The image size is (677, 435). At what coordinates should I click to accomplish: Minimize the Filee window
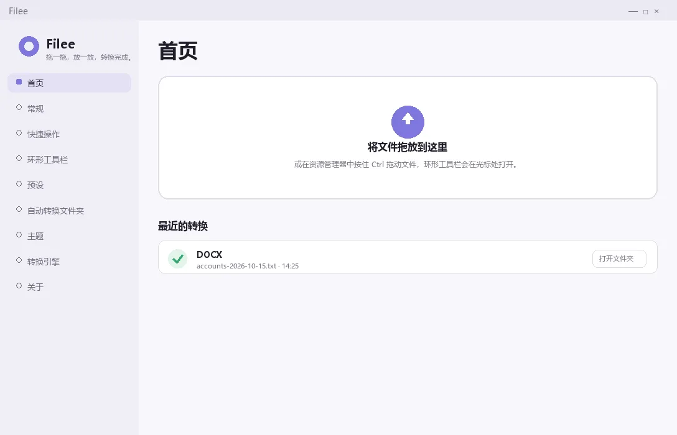[633, 11]
